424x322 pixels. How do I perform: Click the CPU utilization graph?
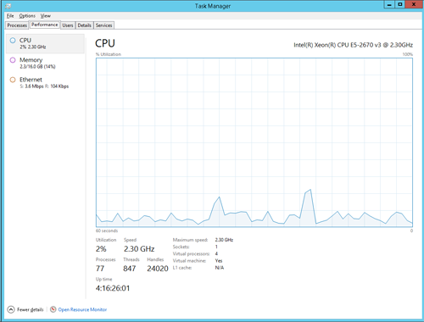coord(254,142)
